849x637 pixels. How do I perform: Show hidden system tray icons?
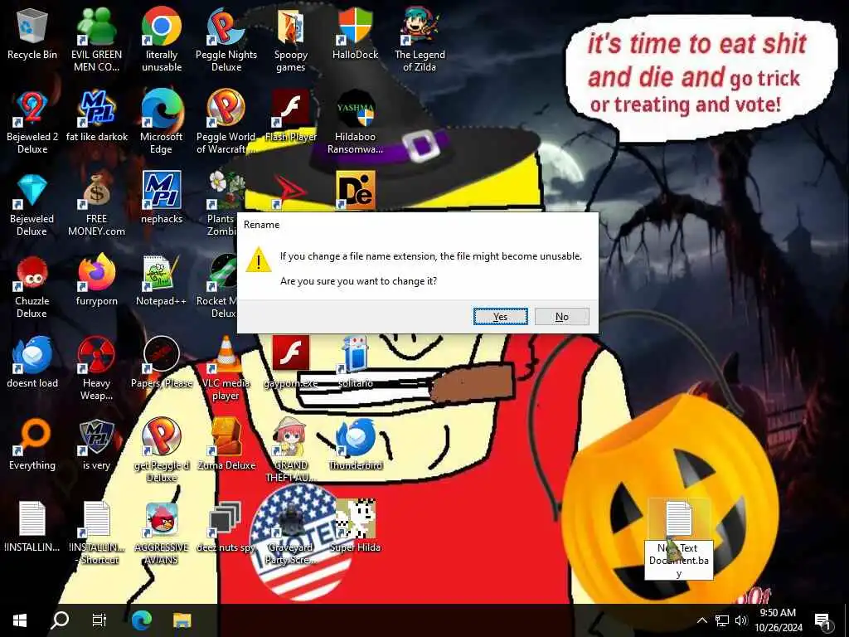point(701,620)
